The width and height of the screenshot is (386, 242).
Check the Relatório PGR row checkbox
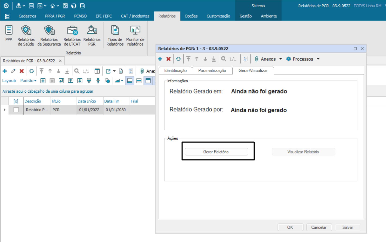(16, 110)
